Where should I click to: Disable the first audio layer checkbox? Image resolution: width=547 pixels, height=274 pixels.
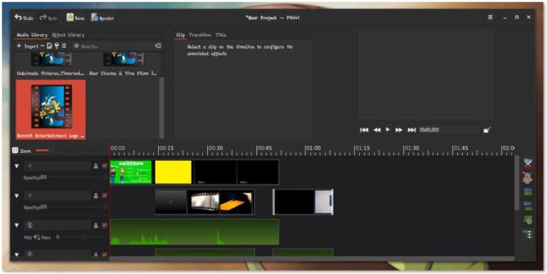(x=104, y=226)
